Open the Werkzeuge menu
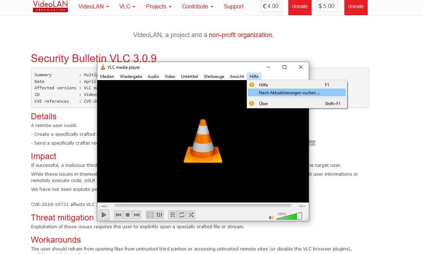The image size is (423, 254). tap(214, 76)
